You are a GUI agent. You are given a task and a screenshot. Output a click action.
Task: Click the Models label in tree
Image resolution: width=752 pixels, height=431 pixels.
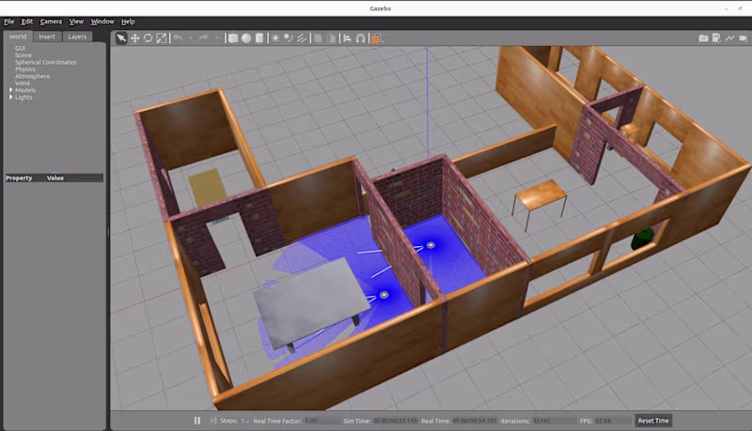pos(25,90)
